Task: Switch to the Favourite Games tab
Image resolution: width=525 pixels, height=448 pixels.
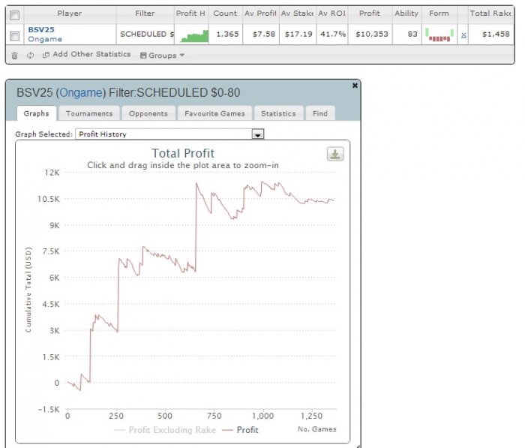Action: (x=214, y=113)
